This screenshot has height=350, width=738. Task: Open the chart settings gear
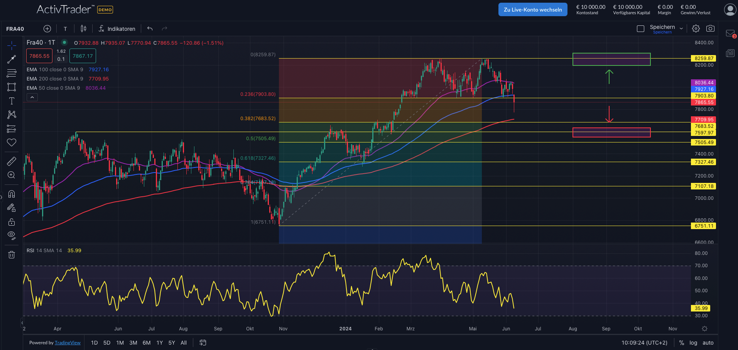coord(696,28)
